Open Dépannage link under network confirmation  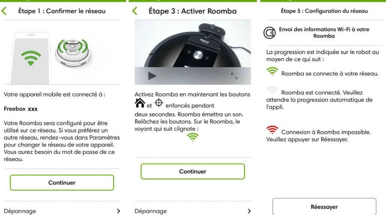click(x=20, y=211)
